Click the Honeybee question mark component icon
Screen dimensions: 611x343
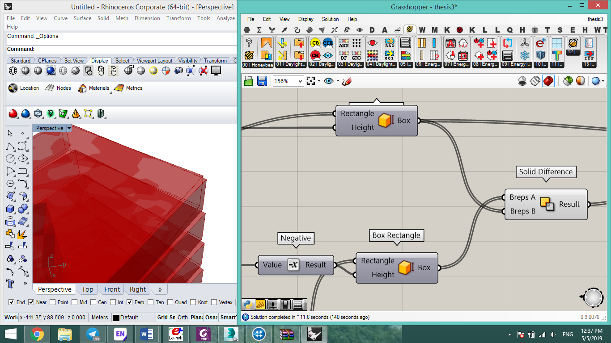(249, 43)
